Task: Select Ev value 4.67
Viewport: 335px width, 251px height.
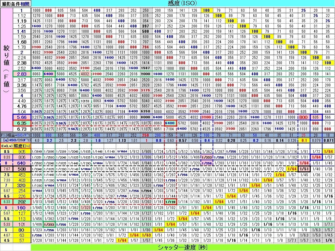Action: [x=7, y=235]
